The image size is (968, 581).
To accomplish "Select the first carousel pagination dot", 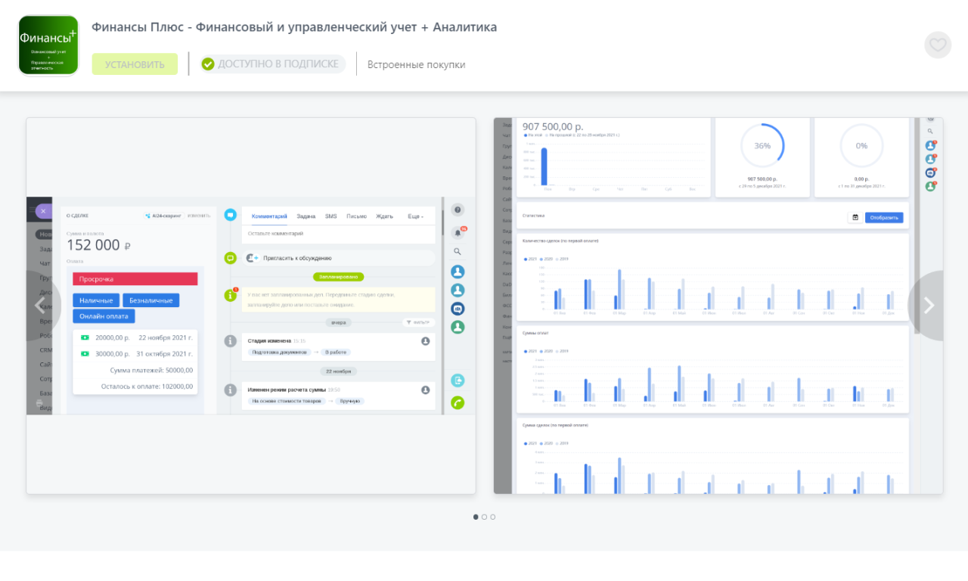I will tap(476, 517).
